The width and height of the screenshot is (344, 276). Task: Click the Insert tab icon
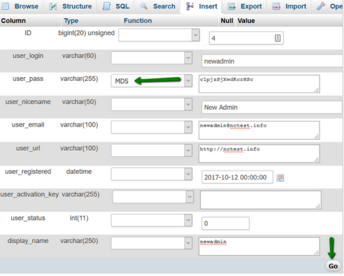coord(190,6)
